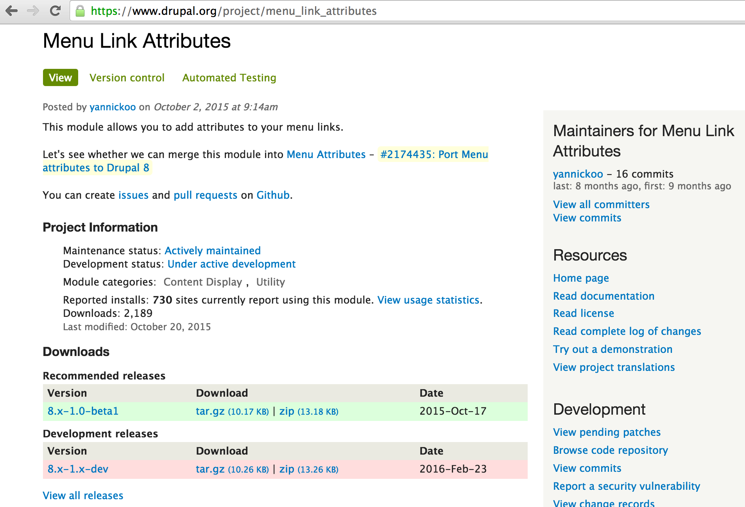
Task: Open issue #2174435 Port Menu link
Action: pos(434,154)
